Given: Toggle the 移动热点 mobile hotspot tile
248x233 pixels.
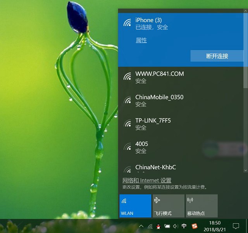Looking at the screenshot, I should pyautogui.click(x=201, y=206).
